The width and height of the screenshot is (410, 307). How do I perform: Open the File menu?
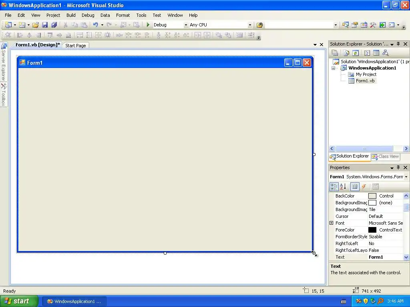8,15
